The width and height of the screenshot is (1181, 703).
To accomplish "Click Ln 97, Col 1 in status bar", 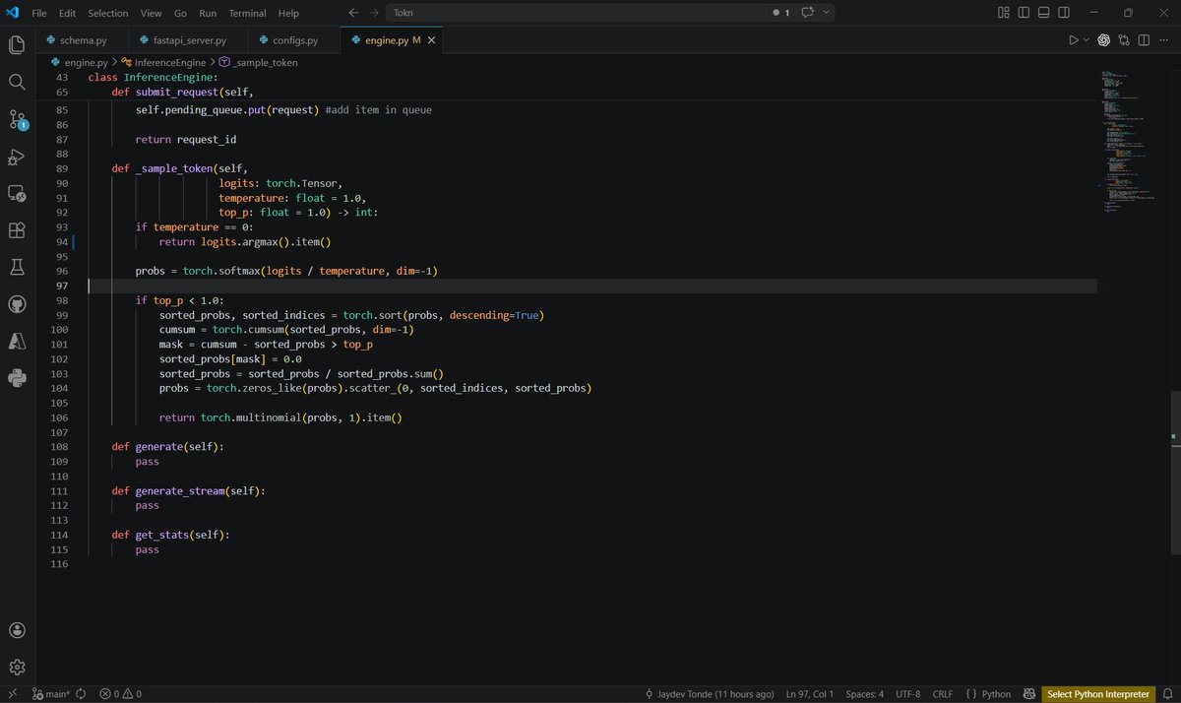I will (810, 694).
